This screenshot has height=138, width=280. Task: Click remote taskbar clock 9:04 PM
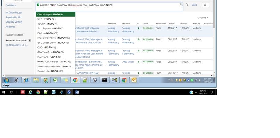point(207,80)
